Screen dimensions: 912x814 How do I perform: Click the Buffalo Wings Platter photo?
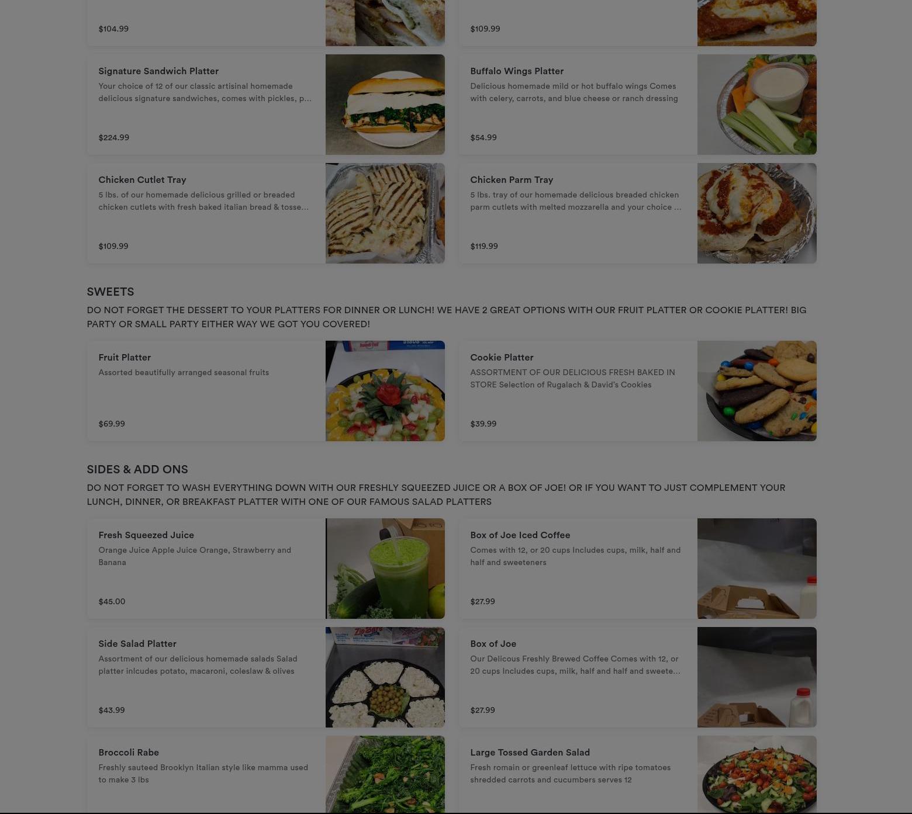756,105
